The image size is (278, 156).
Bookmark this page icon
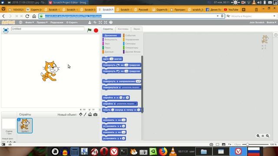point(222,16)
